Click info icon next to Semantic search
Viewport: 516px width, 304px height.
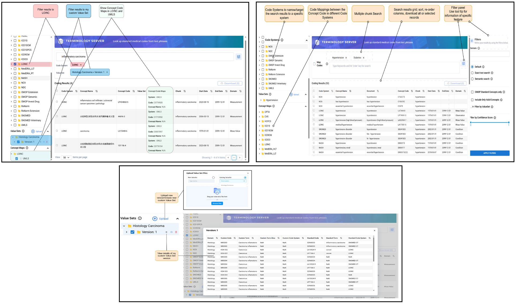click(x=491, y=79)
